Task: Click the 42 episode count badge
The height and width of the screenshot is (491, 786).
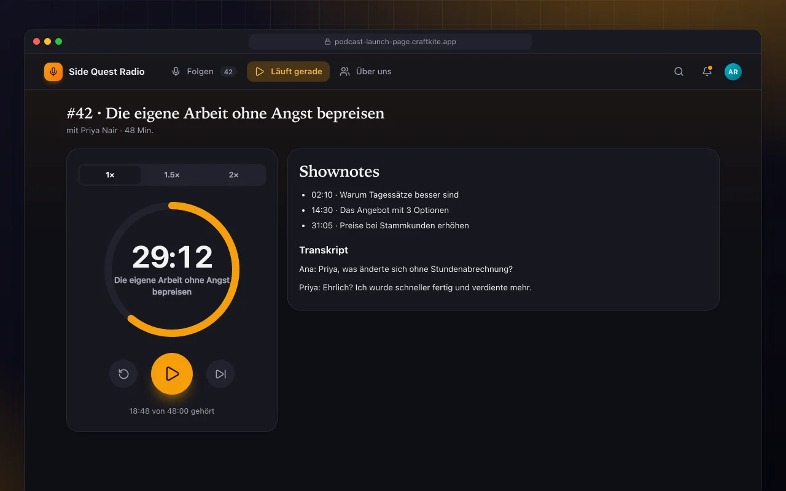Action: click(x=228, y=72)
